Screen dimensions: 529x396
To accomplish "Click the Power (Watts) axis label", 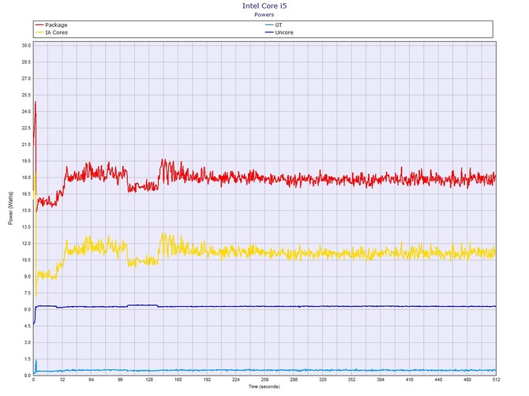I will click(10, 208).
